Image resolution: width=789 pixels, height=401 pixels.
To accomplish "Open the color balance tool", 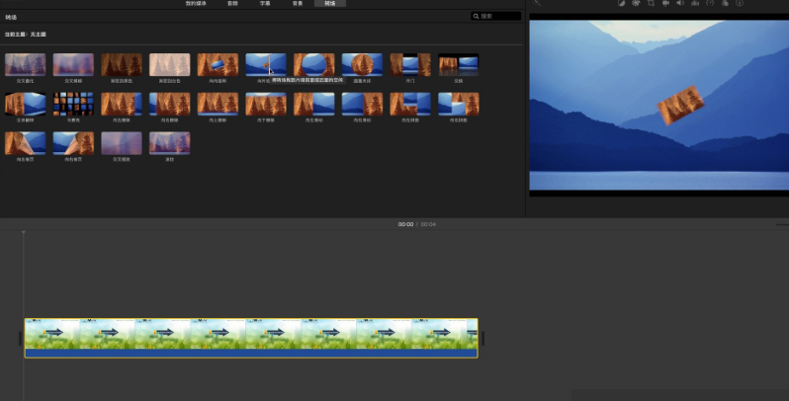I will pos(621,4).
